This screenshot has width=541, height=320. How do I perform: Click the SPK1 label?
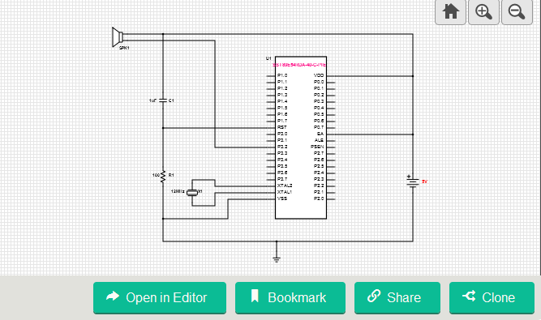[124, 48]
